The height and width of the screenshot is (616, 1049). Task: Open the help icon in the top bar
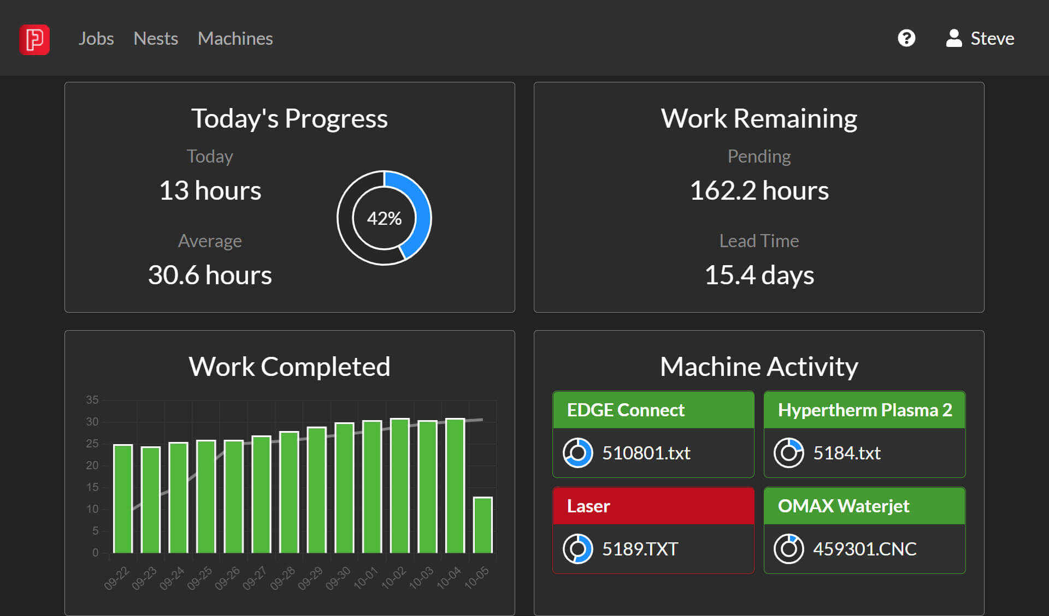tap(906, 38)
